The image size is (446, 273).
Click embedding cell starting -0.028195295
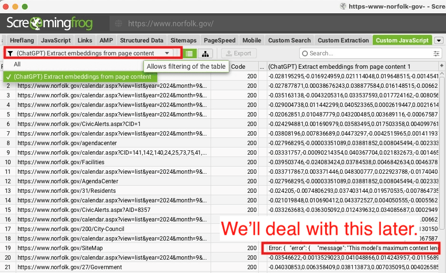[x=353, y=76]
